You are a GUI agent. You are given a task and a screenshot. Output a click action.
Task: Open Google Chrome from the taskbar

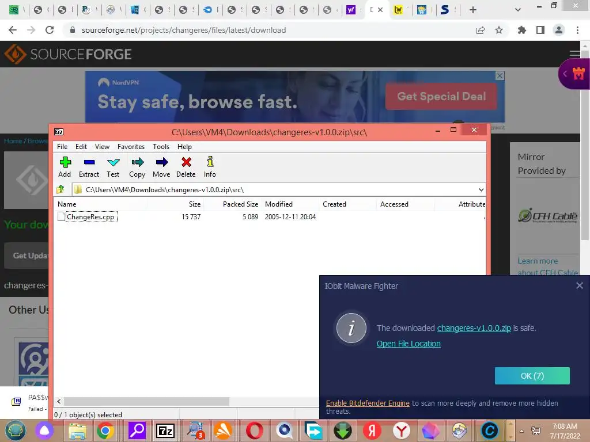(105, 430)
